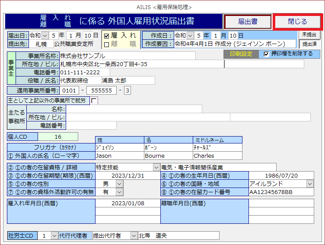This screenshot has width=325, height=245.
Task: Expand the 国籍・地域 dropdown showing アイルランド
Action: tap(310, 184)
